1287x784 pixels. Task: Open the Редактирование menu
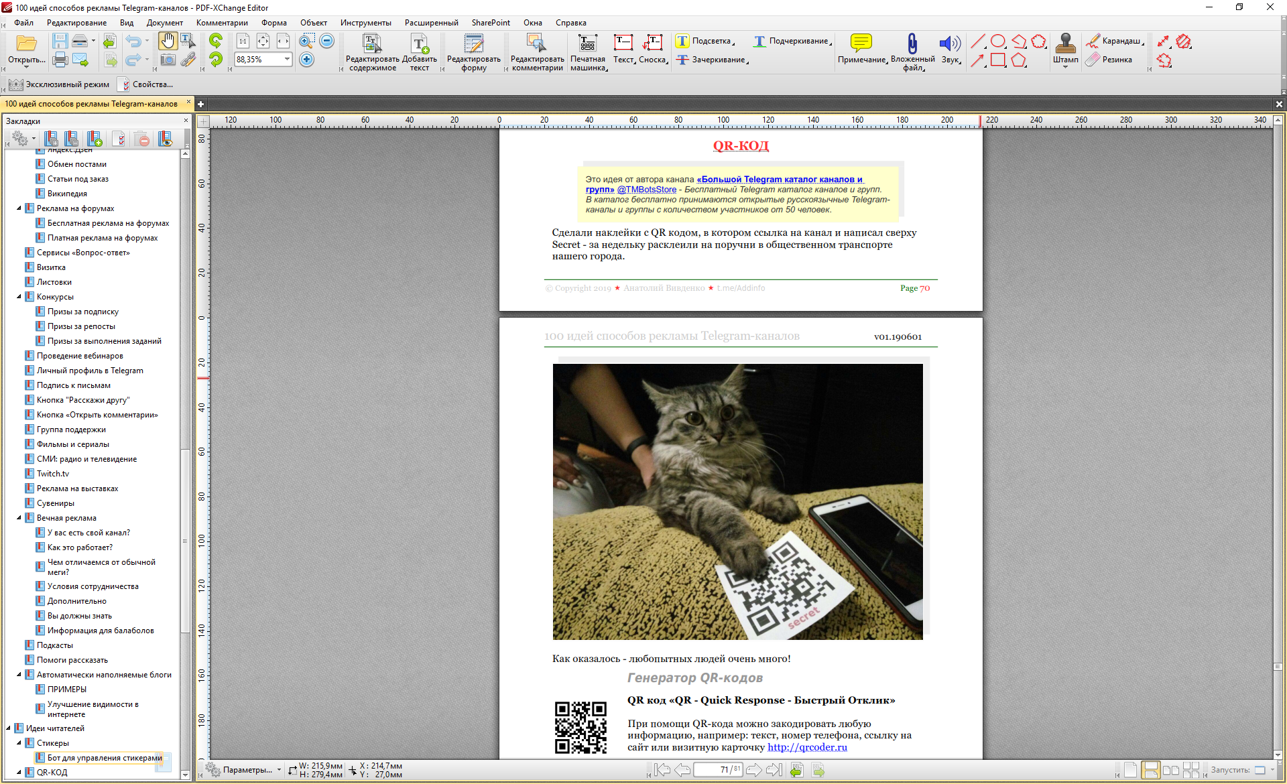pyautogui.click(x=76, y=23)
